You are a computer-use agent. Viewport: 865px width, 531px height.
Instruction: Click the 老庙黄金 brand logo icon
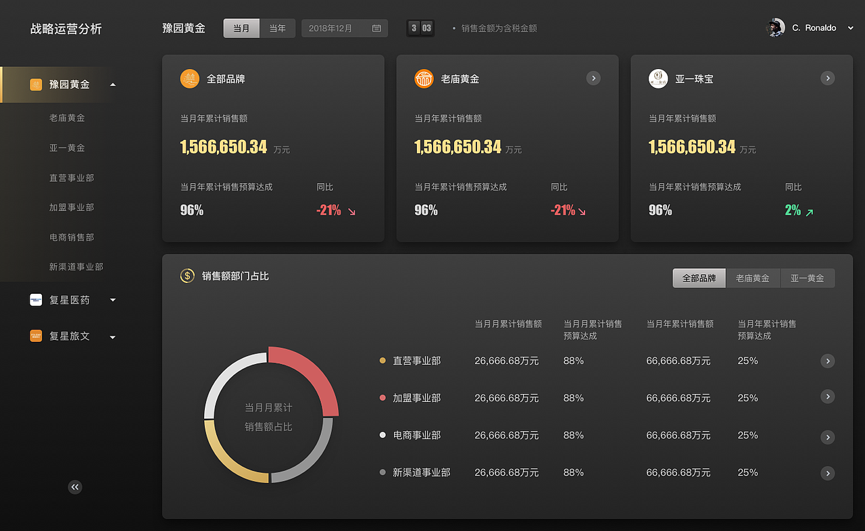coord(424,78)
